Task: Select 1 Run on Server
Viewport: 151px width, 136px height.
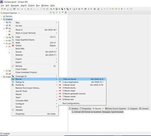Action: (x=82, y=79)
